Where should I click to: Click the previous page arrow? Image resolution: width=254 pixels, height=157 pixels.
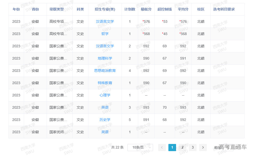pyautogui.click(x=162, y=147)
